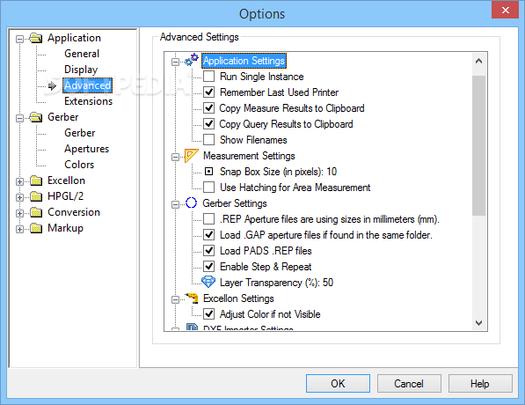Screen dimensions: 525x405
Task: Click the Application Settings gears icon
Action: [x=192, y=60]
